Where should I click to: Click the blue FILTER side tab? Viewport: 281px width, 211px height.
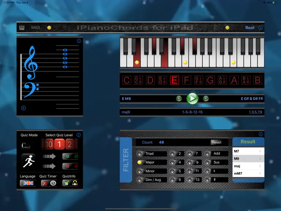point(126,160)
